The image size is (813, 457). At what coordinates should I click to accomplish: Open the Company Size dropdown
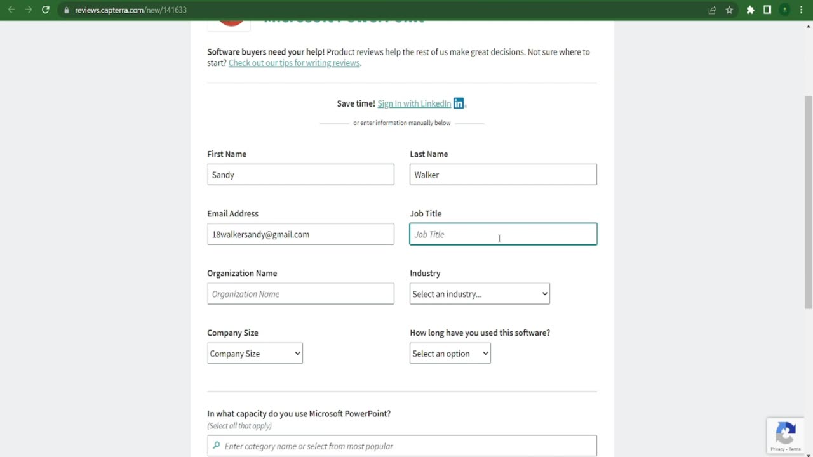[255, 354]
